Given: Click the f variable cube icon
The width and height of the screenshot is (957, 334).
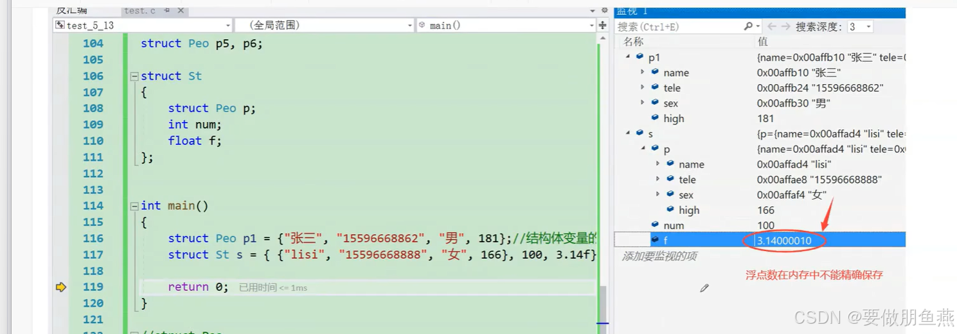Looking at the screenshot, I should pyautogui.click(x=655, y=240).
